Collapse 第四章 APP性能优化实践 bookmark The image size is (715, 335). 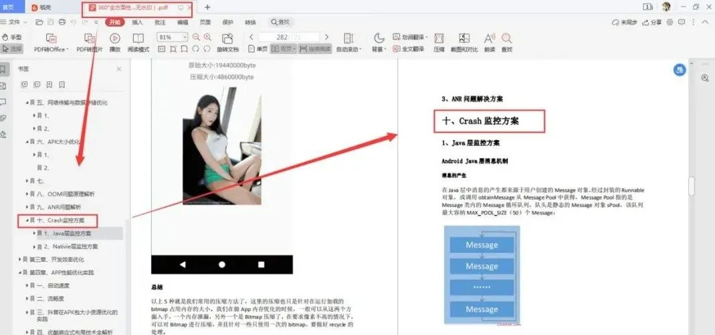[x=20, y=273]
